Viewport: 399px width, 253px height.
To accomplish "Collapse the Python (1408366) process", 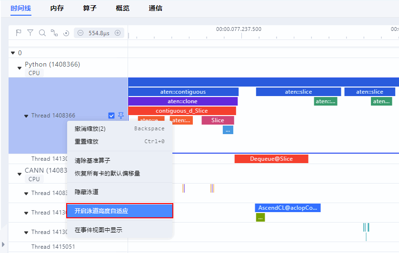I will click(20, 68).
